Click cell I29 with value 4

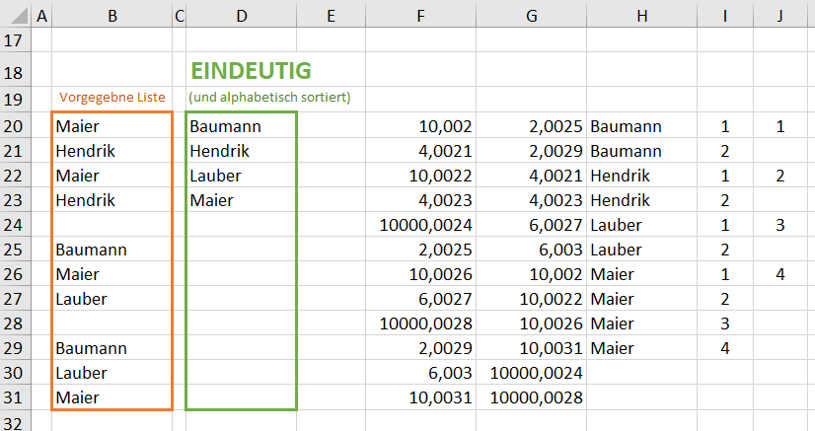pyautogui.click(x=725, y=348)
